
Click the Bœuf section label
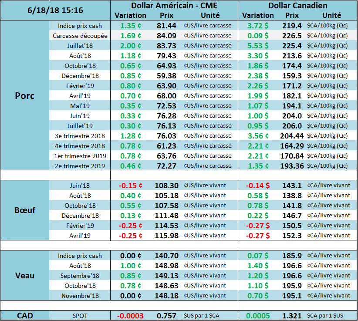click(x=24, y=210)
